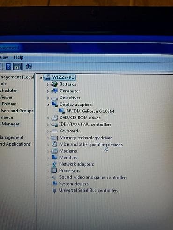Select DVD/CD-ROM drives text
The width and height of the screenshot is (173, 230).
[80, 118]
